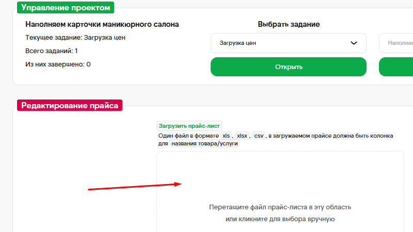
Task: Click the "Загрузить прайс-лист" label
Action: (x=189, y=126)
